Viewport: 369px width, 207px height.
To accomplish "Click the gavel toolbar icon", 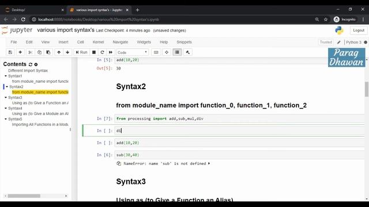I will (x=188, y=52).
